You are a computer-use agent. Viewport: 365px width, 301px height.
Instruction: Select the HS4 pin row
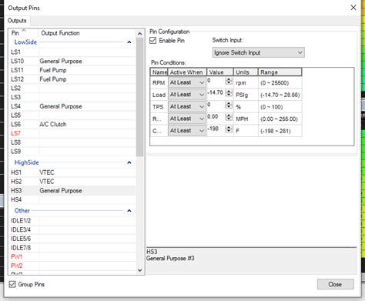coord(72,199)
